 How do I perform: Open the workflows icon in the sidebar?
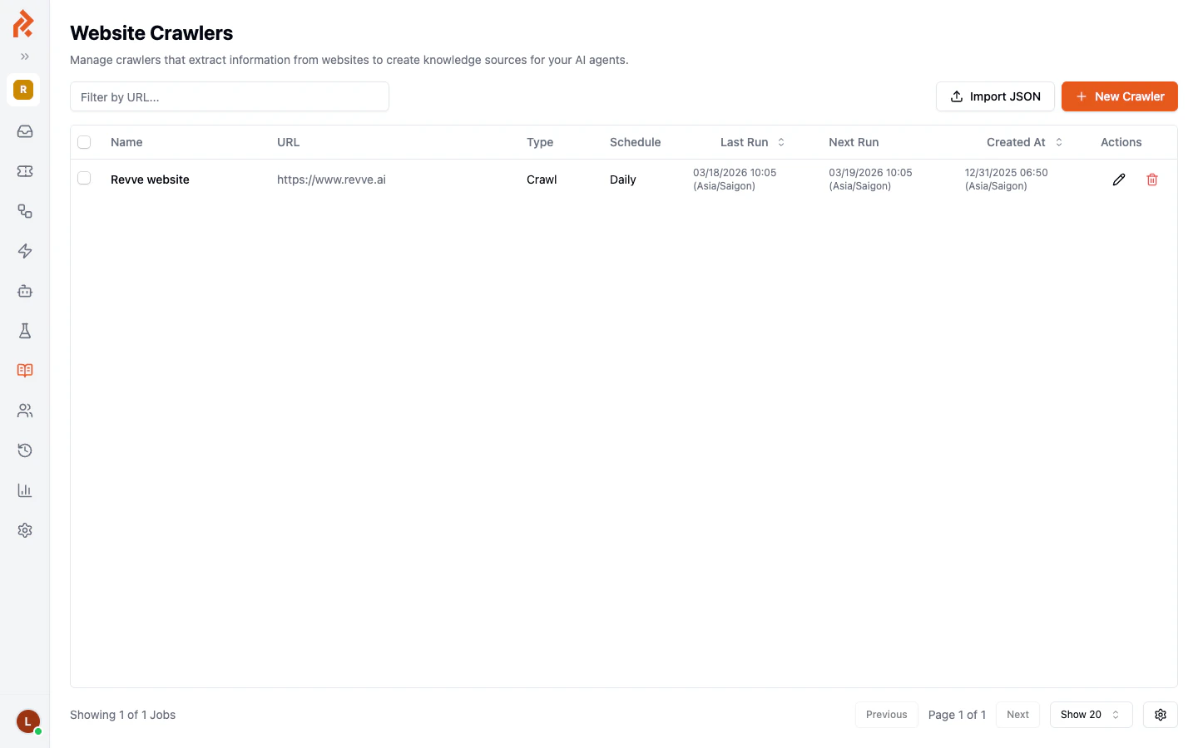pos(24,211)
